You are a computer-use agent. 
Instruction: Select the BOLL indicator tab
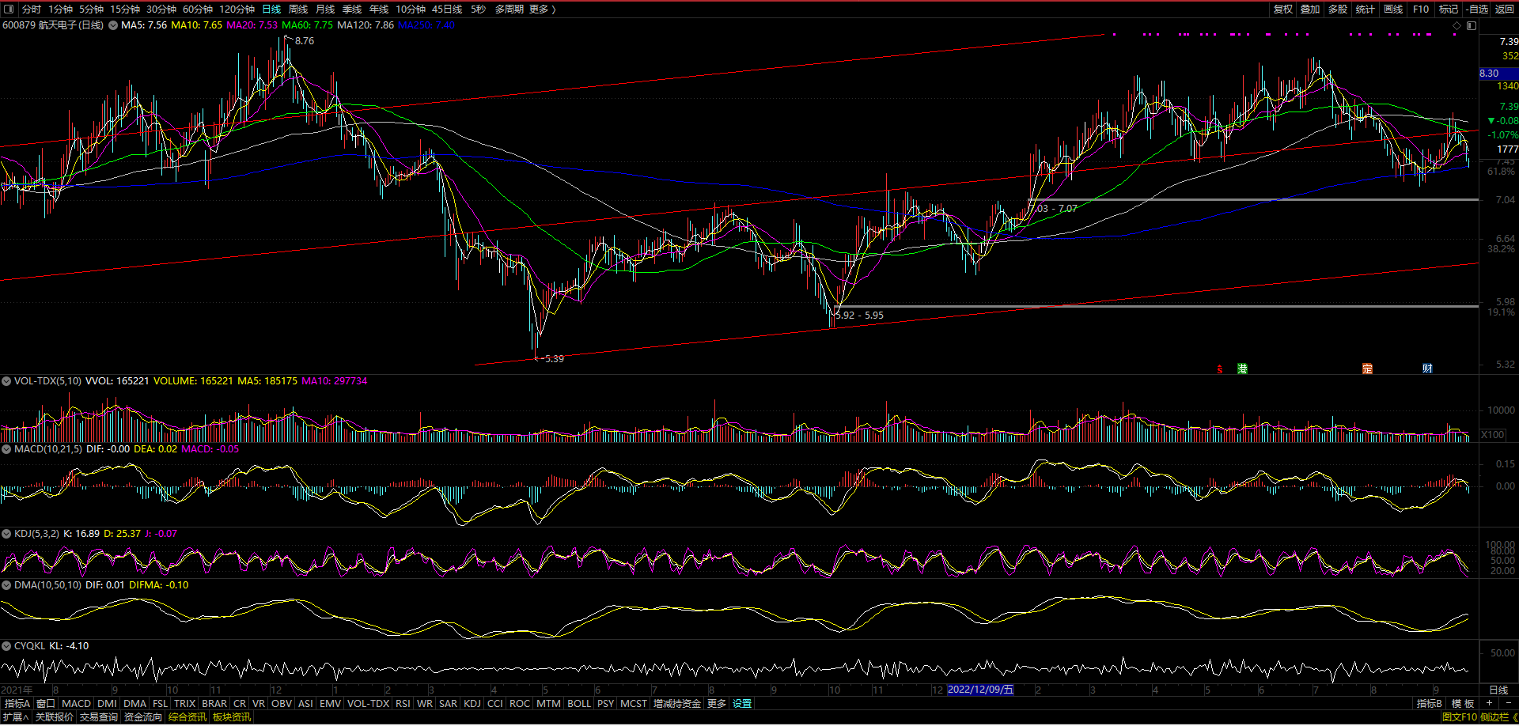pos(579,703)
